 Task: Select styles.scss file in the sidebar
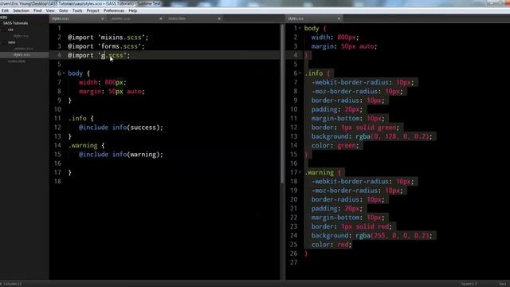click(x=22, y=55)
